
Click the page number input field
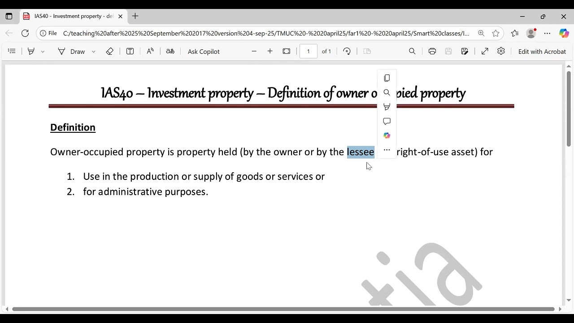[309, 51]
